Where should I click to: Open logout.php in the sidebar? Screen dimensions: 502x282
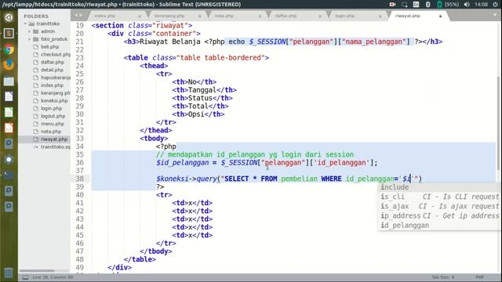click(53, 116)
